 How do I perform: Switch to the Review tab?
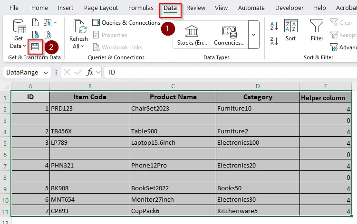pos(196,8)
